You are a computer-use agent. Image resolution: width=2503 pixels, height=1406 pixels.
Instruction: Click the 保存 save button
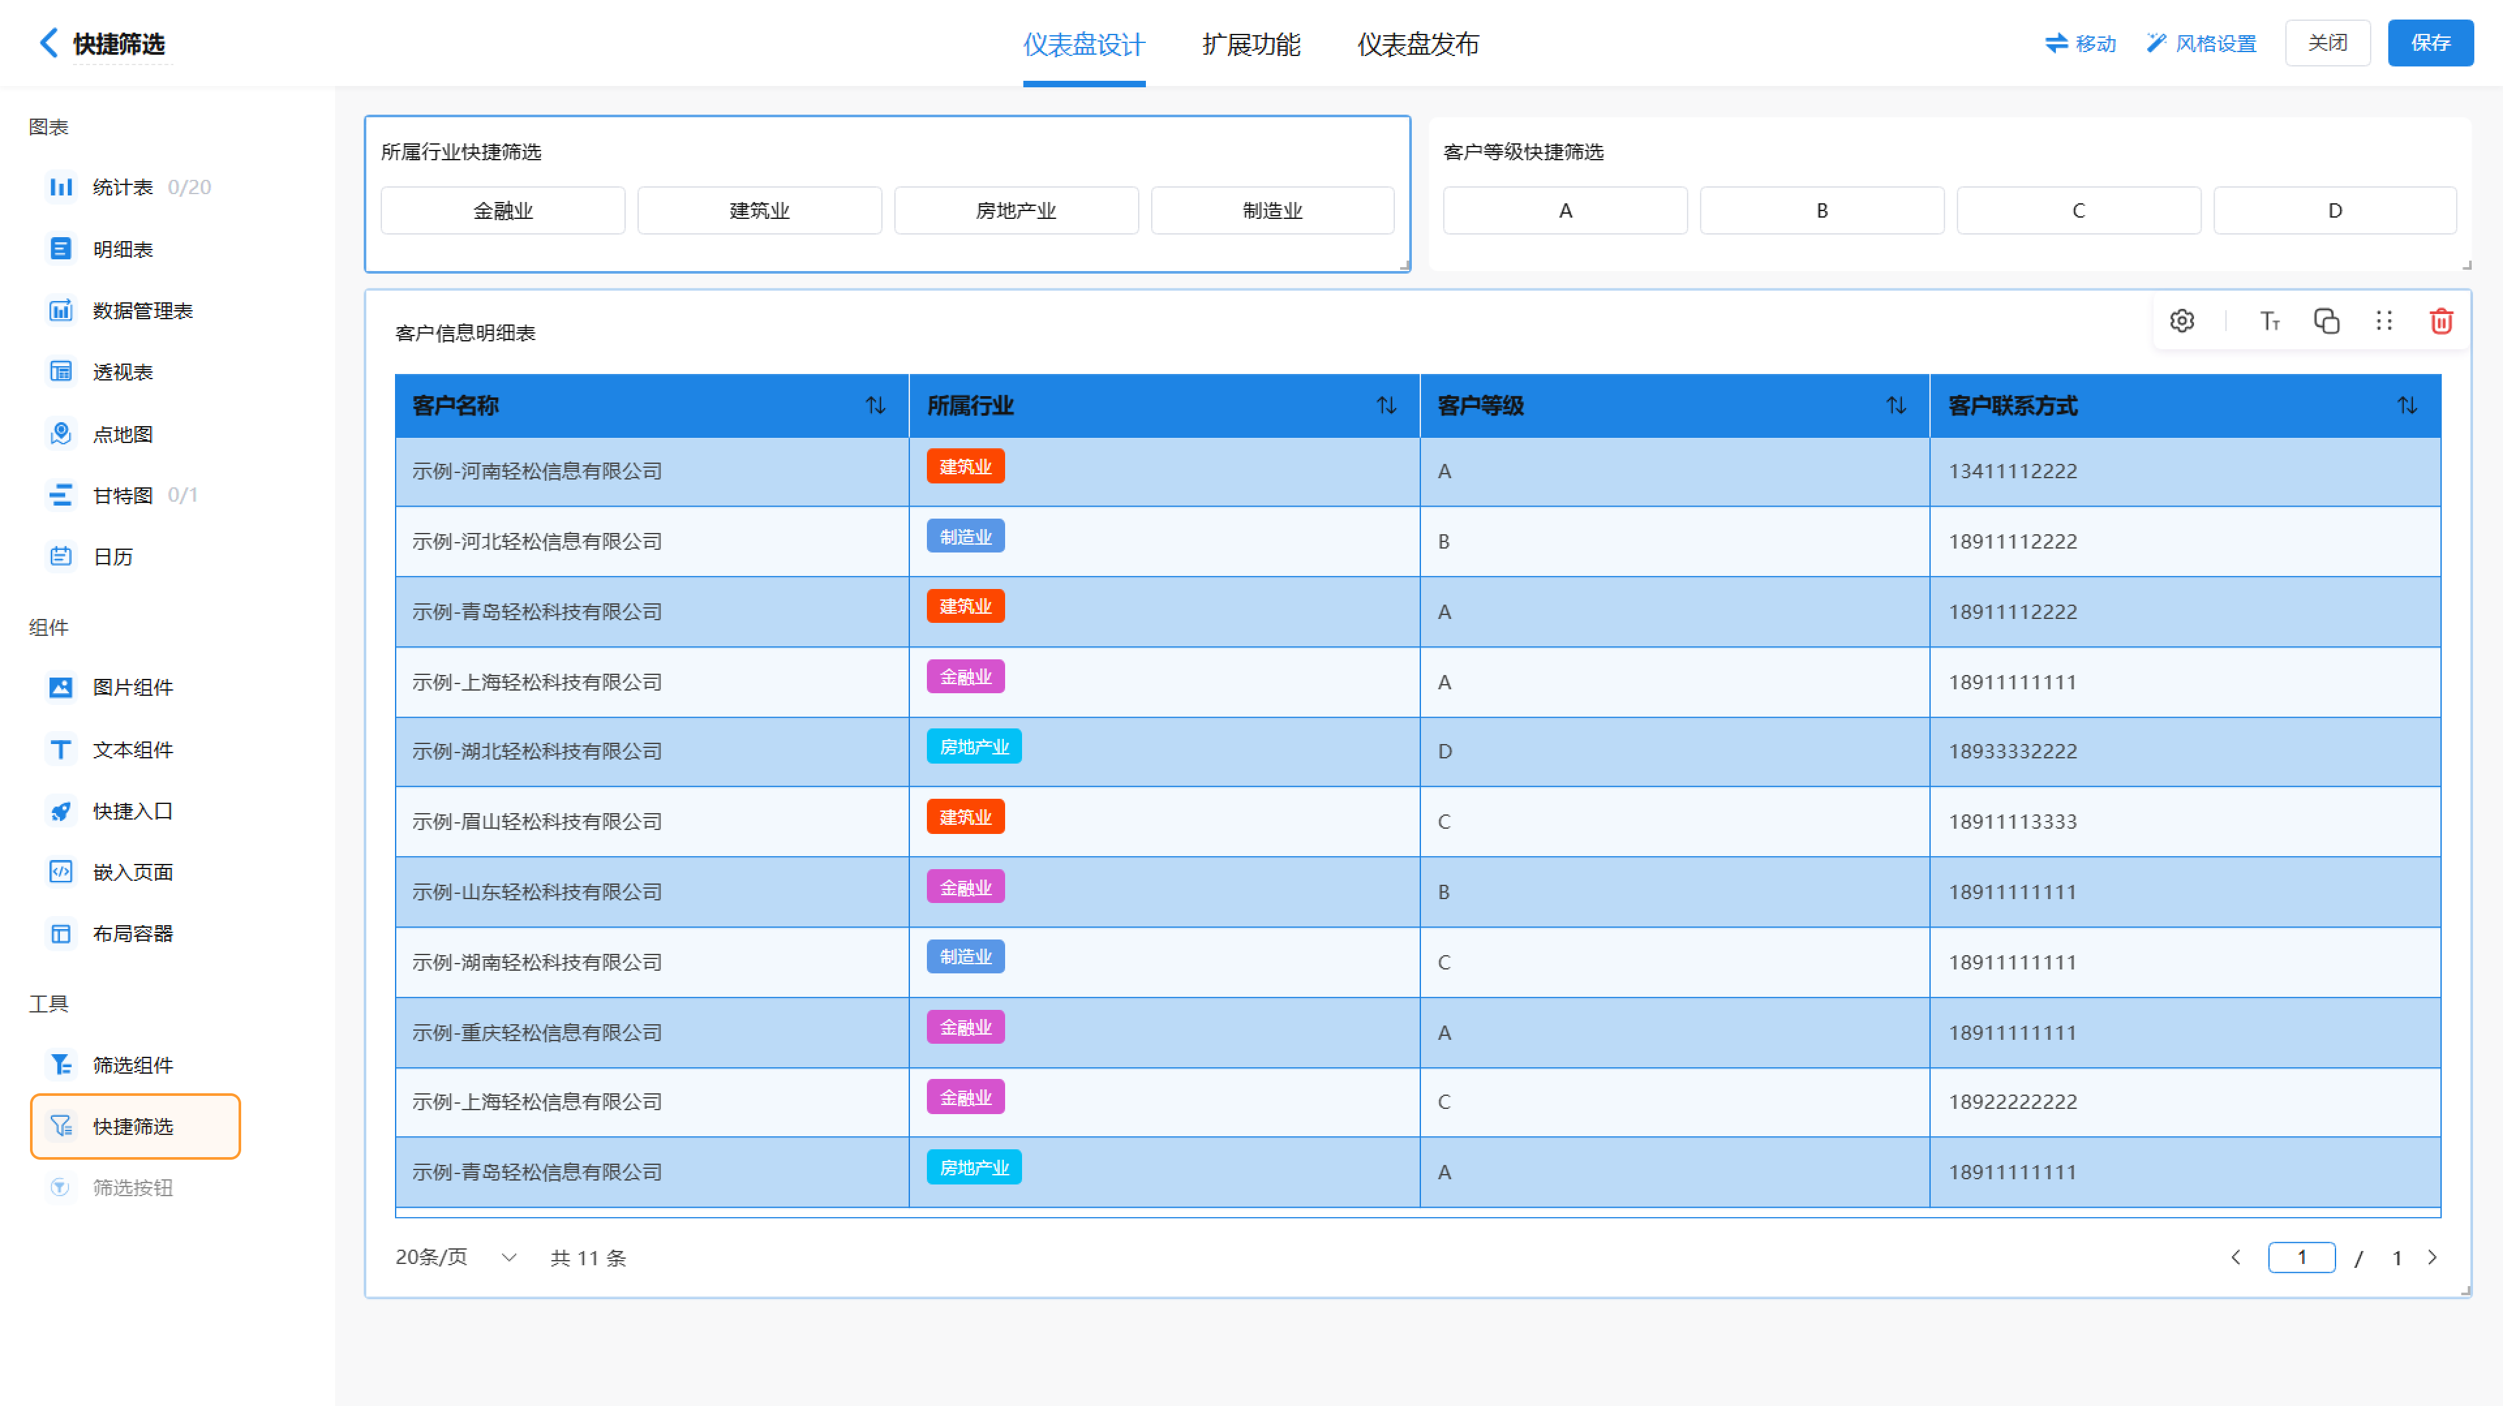[x=2430, y=43]
